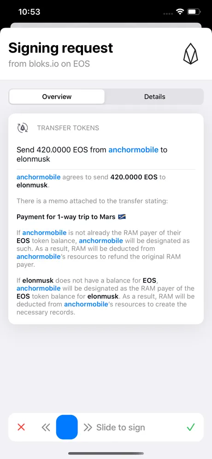Tap the green checkmark icon
This screenshot has width=212, height=459.
(191, 427)
